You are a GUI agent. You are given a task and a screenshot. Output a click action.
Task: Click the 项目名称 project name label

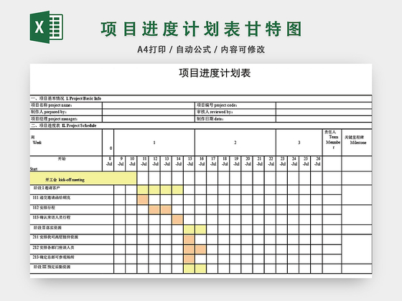pos(52,105)
